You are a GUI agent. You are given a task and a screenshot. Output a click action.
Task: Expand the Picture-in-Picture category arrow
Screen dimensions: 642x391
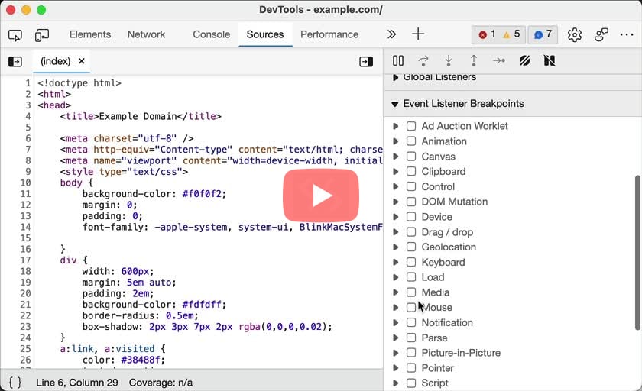(x=396, y=353)
